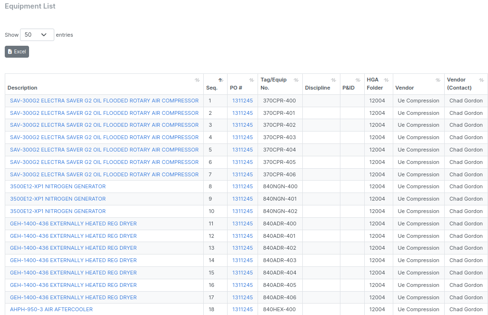Screen dimensions: 488x315
Task: Open the entries-per-page dropdown showing 50
Action: (x=37, y=35)
